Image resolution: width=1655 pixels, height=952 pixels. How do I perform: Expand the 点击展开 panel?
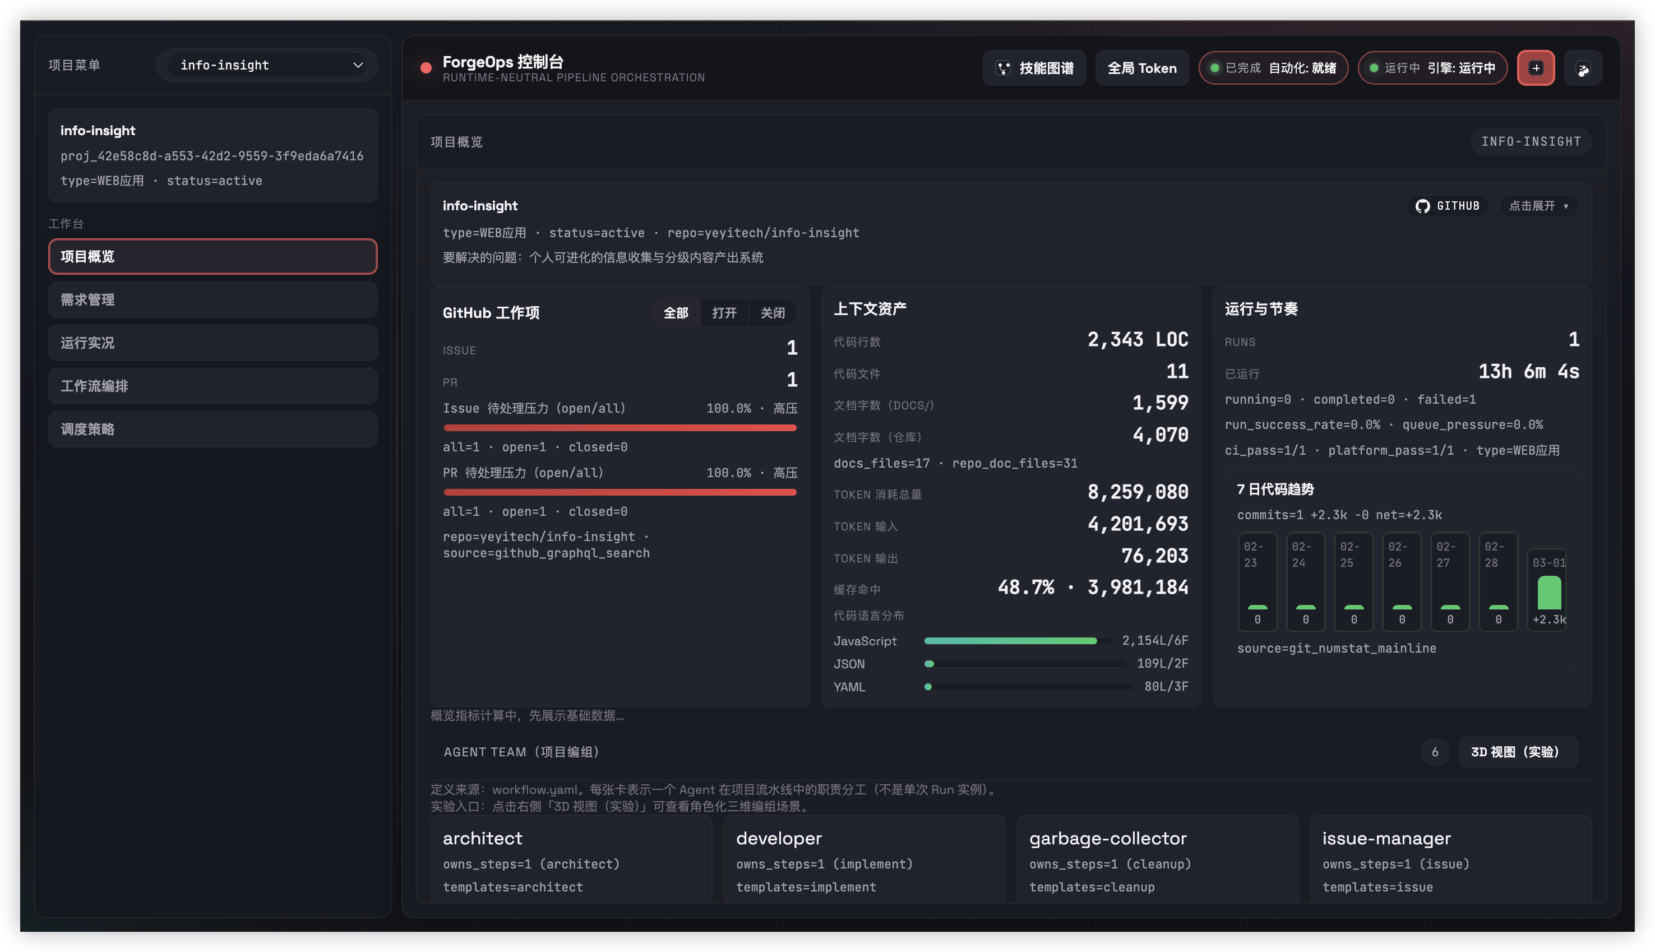click(x=1538, y=206)
